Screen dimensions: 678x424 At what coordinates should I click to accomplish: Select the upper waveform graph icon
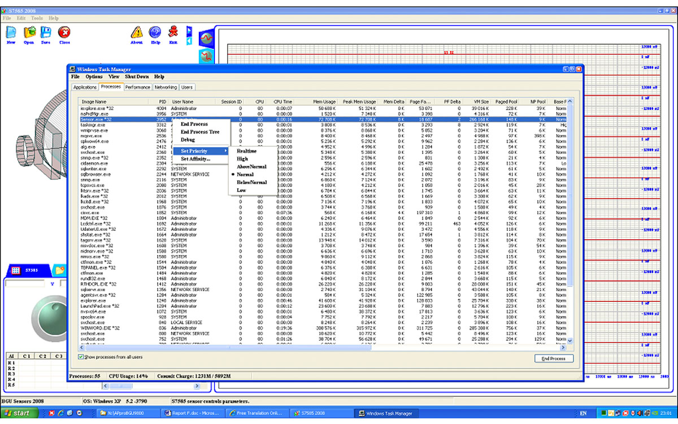pos(207,38)
